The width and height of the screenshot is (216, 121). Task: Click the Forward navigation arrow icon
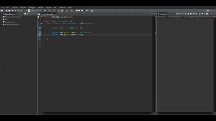pyautogui.click(x=87, y=11)
